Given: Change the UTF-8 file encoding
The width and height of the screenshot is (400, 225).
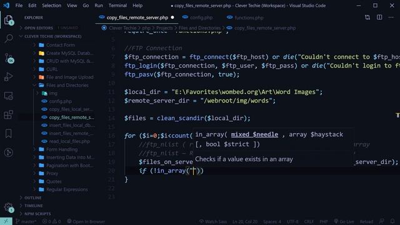Looking at the screenshot, I should click(x=292, y=221).
